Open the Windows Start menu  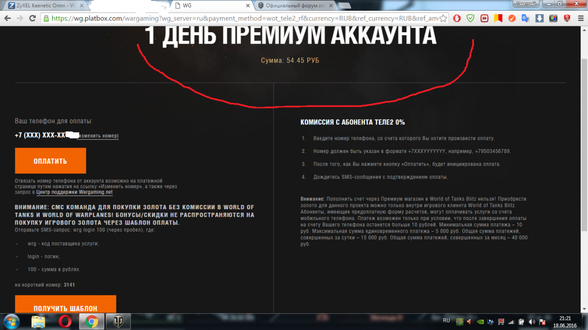point(11,322)
